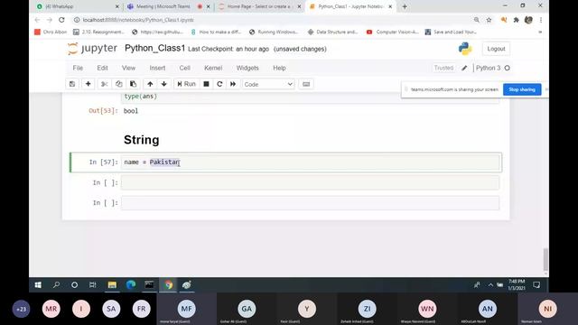
Task: Rename notebook via Python_Class1 title
Action: point(154,48)
